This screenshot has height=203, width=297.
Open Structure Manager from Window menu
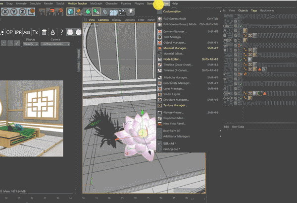coord(188,100)
